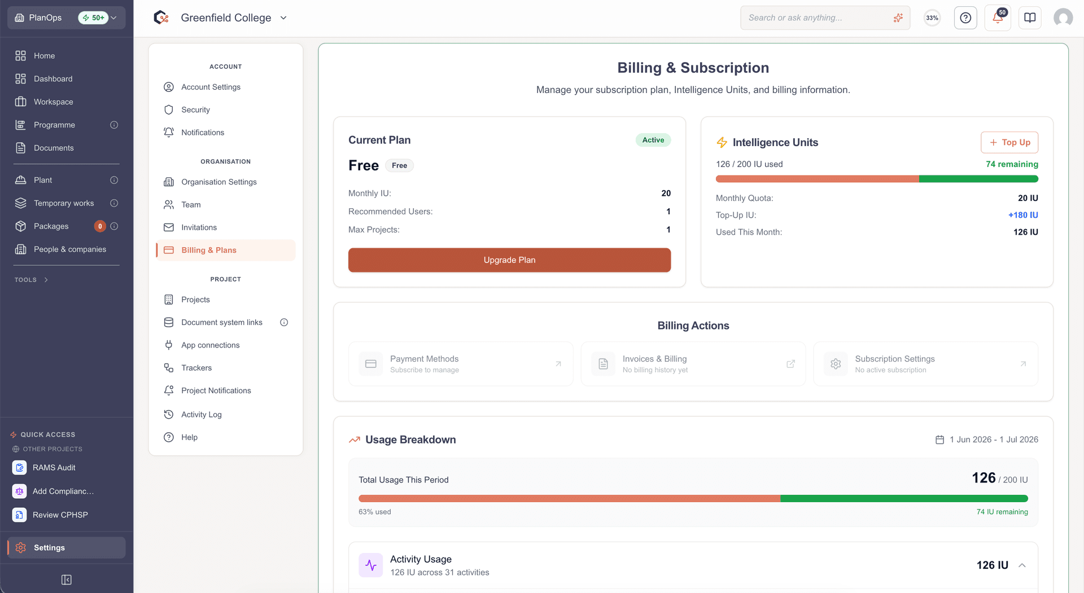This screenshot has width=1084, height=593.
Task: Click the Intelligence Units usage progress bar
Action: pyautogui.click(x=877, y=179)
